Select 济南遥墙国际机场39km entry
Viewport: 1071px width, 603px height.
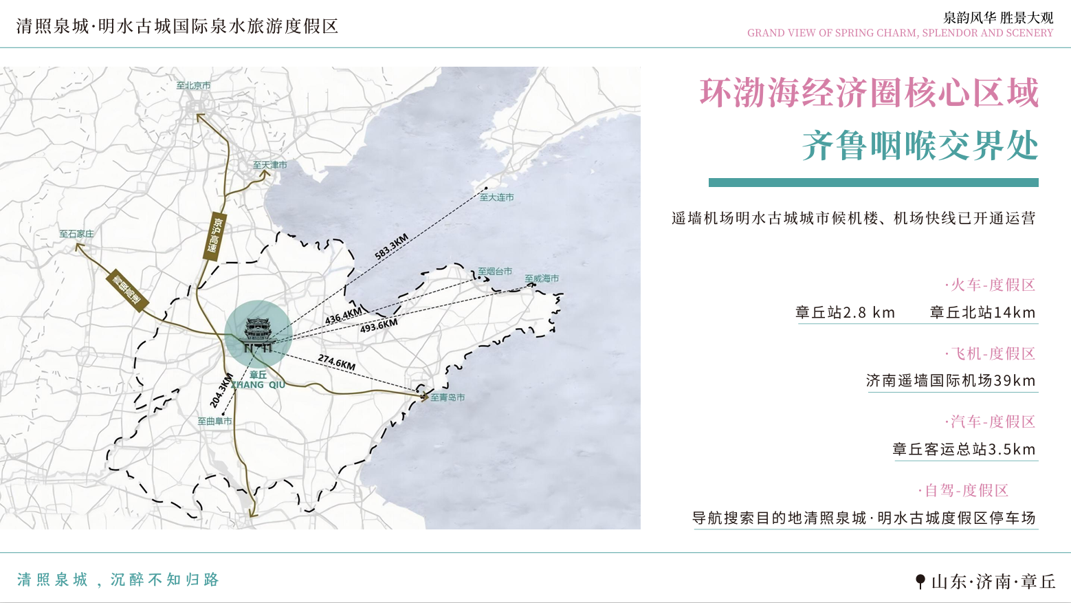coord(951,381)
